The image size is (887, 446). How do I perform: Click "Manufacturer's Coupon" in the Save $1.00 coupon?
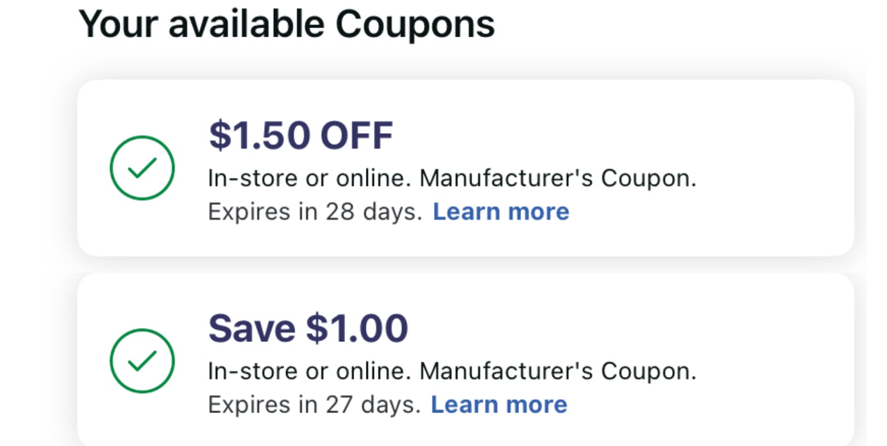pos(557,371)
